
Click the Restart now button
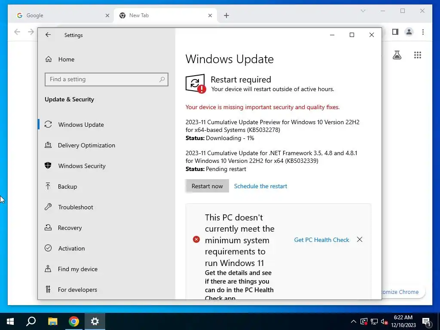(x=207, y=186)
